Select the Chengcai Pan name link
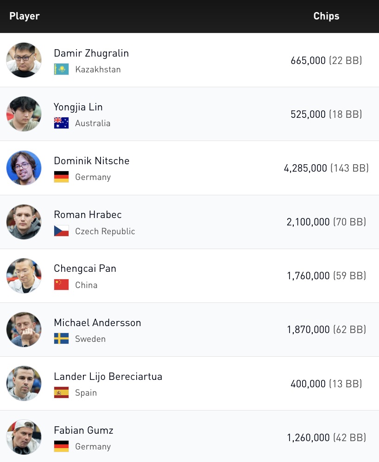Screen dimensions: 379x462 point(85,269)
